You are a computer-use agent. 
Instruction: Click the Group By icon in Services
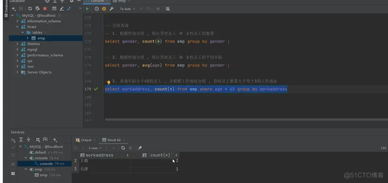click(x=38, y=140)
